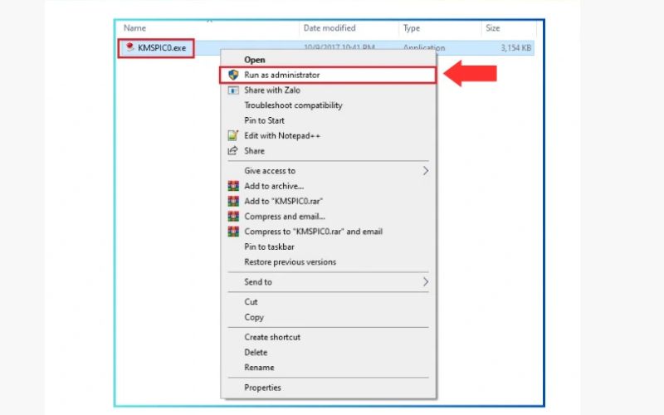The width and height of the screenshot is (664, 415).
Task: Select the KMSPICO.exe file name
Action: tap(162, 48)
